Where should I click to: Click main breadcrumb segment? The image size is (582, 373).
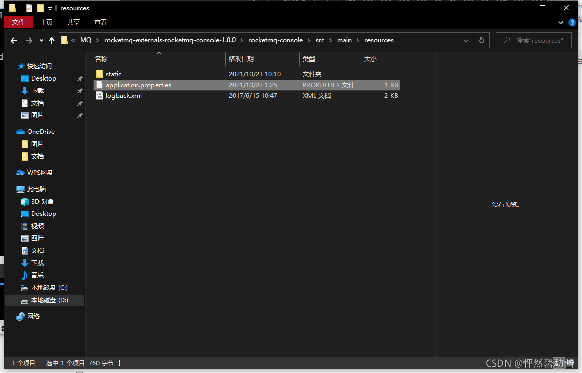(344, 40)
